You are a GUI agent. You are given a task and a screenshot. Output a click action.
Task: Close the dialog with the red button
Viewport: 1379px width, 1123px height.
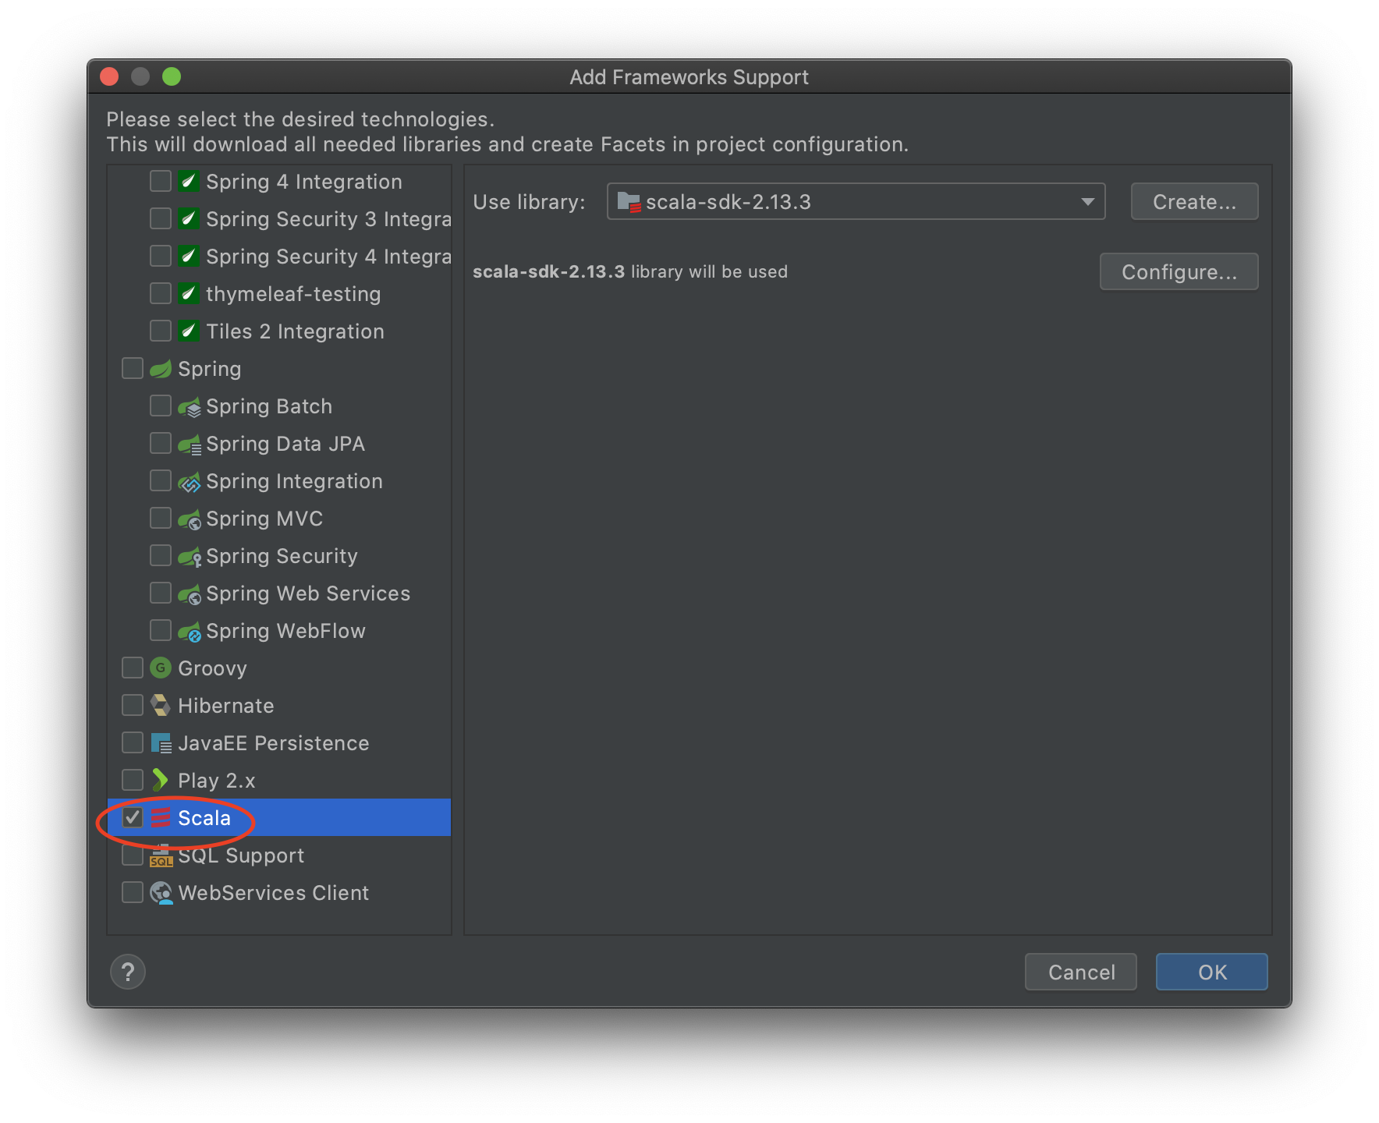109,76
